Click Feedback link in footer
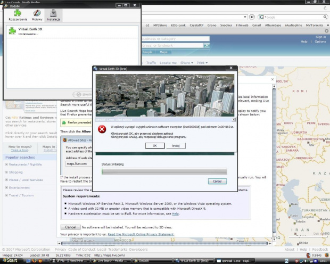330x264 pixels. pyautogui.click(x=320, y=249)
